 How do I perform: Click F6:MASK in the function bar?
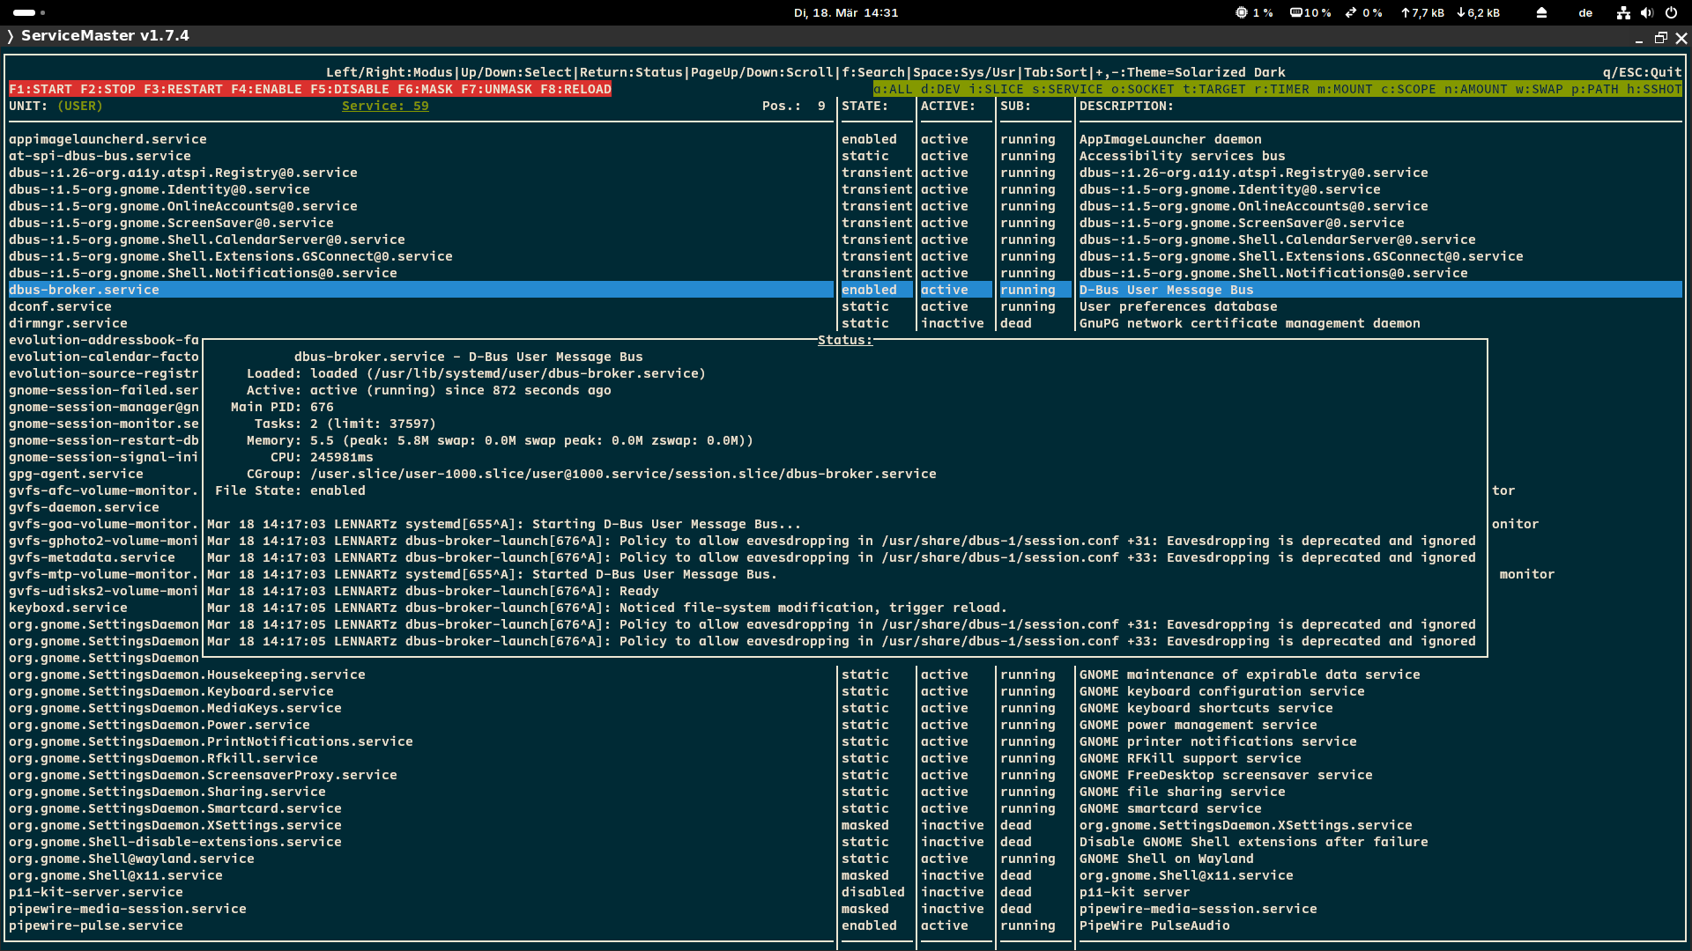tap(426, 89)
